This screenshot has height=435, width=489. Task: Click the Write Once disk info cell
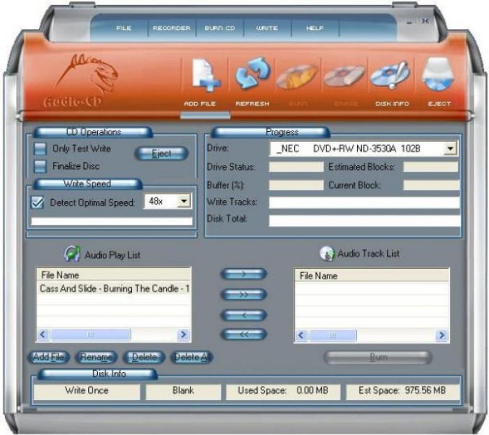coord(87,391)
